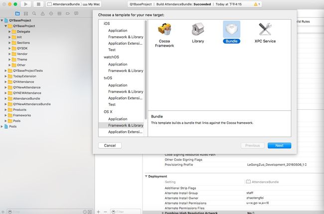Choose OS X Application category
Image resolution: width=324 pixels, height=214 pixels.
(x=118, y=119)
